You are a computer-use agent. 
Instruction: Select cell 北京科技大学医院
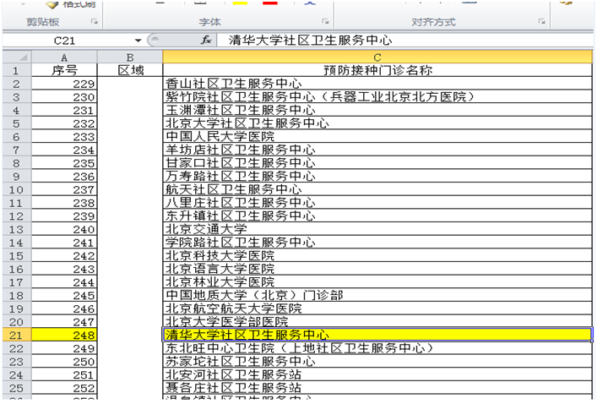[x=377, y=256]
